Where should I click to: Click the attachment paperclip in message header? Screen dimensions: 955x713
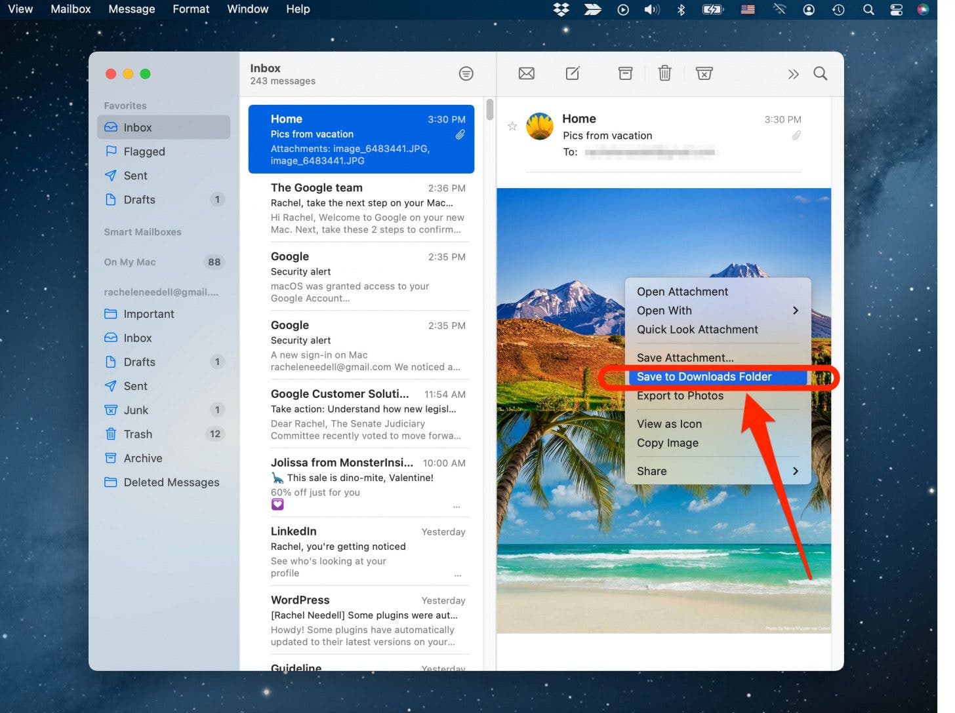pyautogui.click(x=796, y=136)
